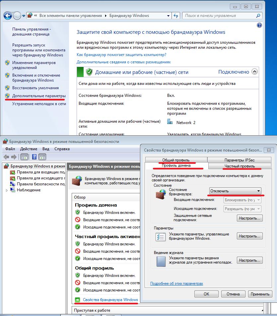The image size is (277, 316).
Task: Switch to 'Частный профиль' tab
Action: point(240,166)
